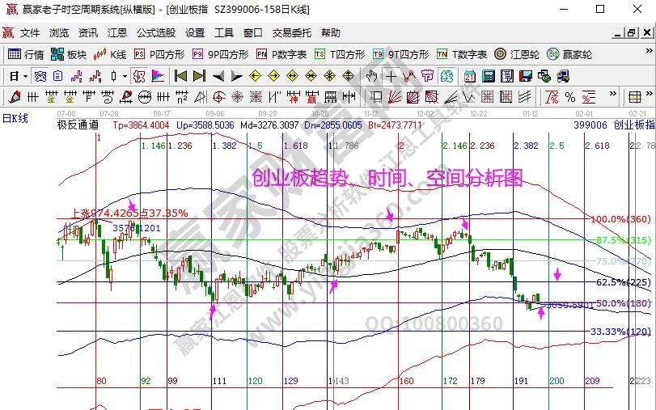Select the hand pan tool
The image size is (656, 410).
click(371, 76)
